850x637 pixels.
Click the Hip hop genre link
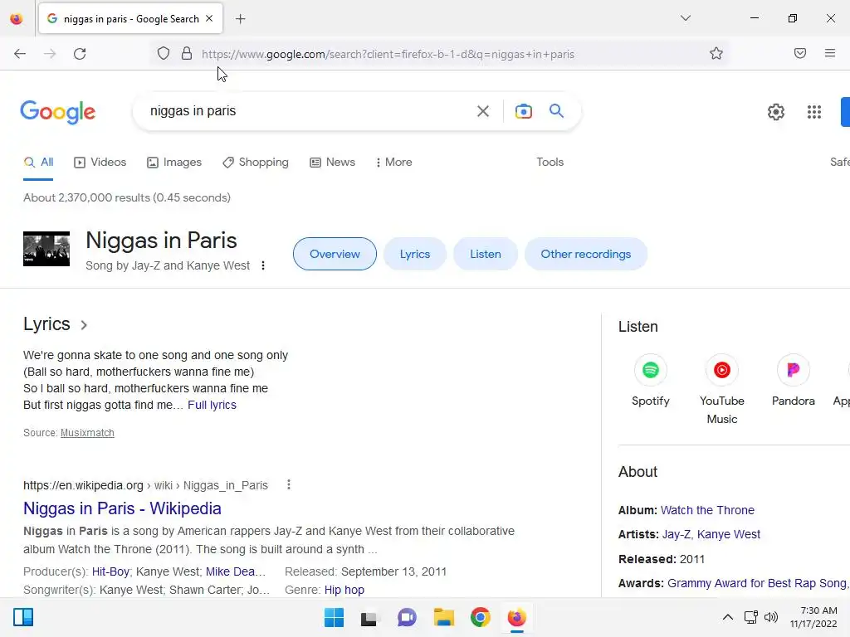coord(344,590)
